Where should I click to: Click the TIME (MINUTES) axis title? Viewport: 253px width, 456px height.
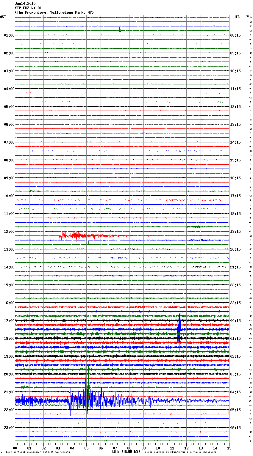(x=126, y=452)
